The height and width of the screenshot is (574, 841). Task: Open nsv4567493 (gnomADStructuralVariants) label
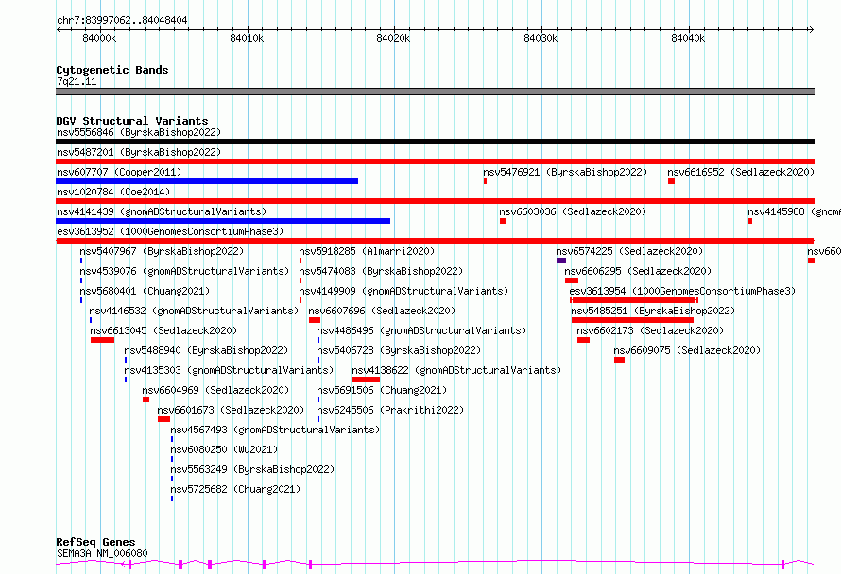coord(275,430)
